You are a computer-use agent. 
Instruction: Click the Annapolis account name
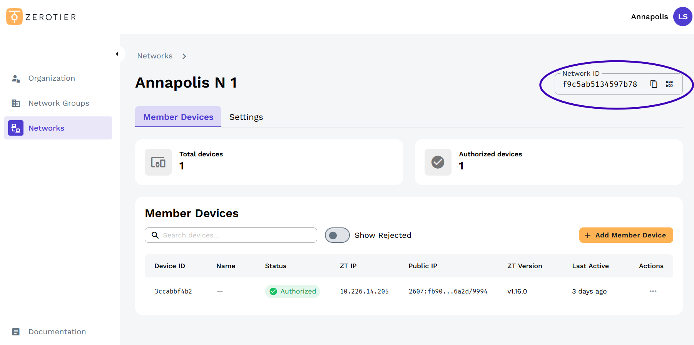(649, 17)
